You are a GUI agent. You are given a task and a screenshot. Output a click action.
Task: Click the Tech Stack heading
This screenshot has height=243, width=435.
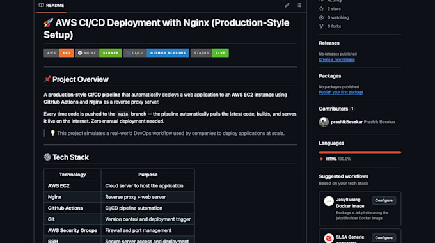coord(70,157)
